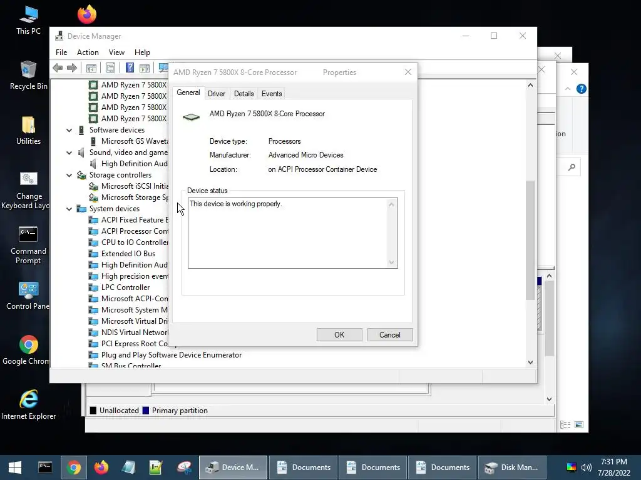Click the Device status text box
Viewport: 641px width, 480px height.
pyautogui.click(x=292, y=233)
